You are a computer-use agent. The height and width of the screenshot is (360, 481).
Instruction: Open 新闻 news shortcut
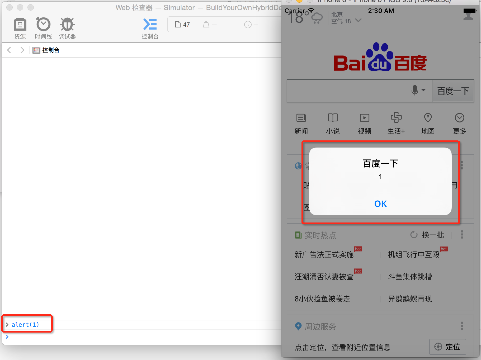click(x=301, y=124)
